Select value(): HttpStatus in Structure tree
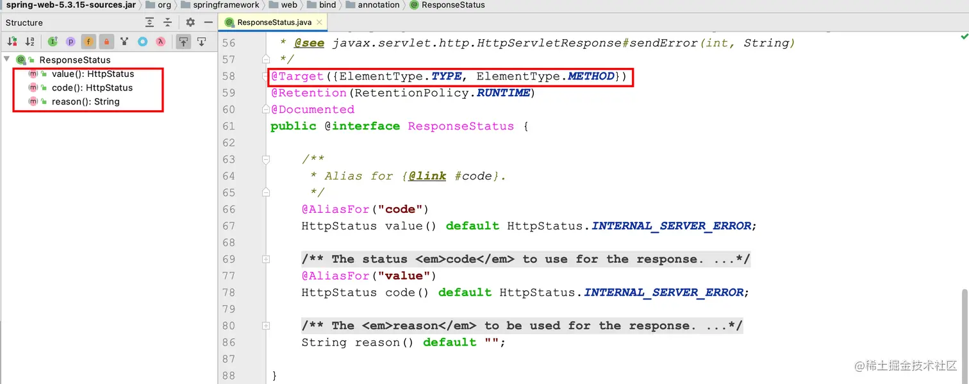969x384 pixels. [x=93, y=74]
